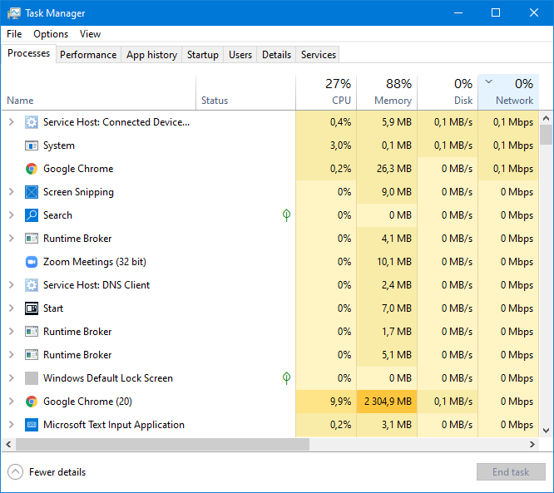
Task: Open the Options menu
Action: coord(51,34)
